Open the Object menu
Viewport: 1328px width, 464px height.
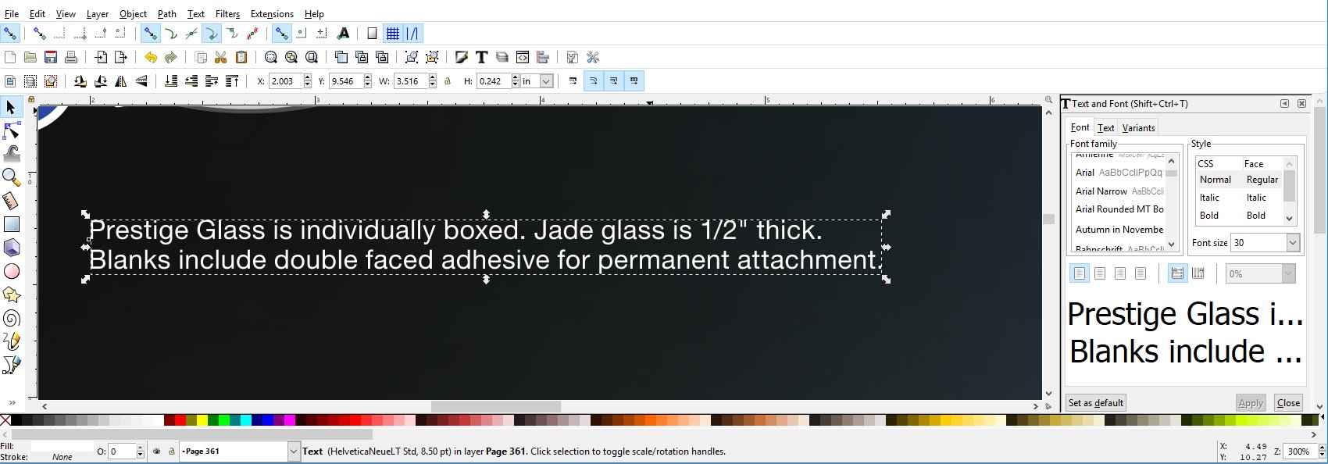tap(133, 14)
